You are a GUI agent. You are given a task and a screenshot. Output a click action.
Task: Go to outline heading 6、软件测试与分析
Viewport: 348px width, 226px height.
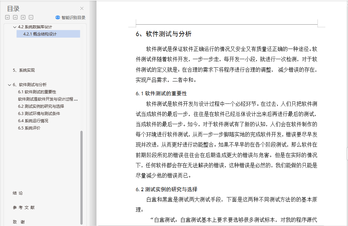click(x=30, y=85)
